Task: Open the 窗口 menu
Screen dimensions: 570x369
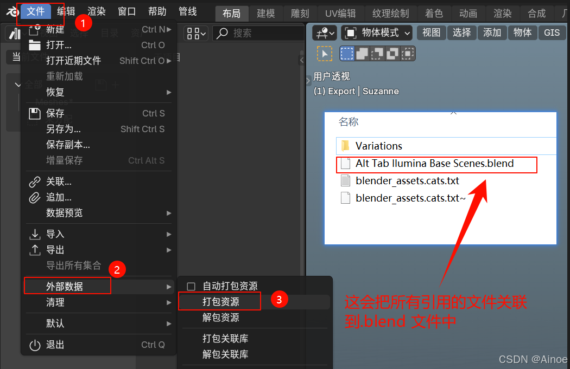Action: (127, 11)
